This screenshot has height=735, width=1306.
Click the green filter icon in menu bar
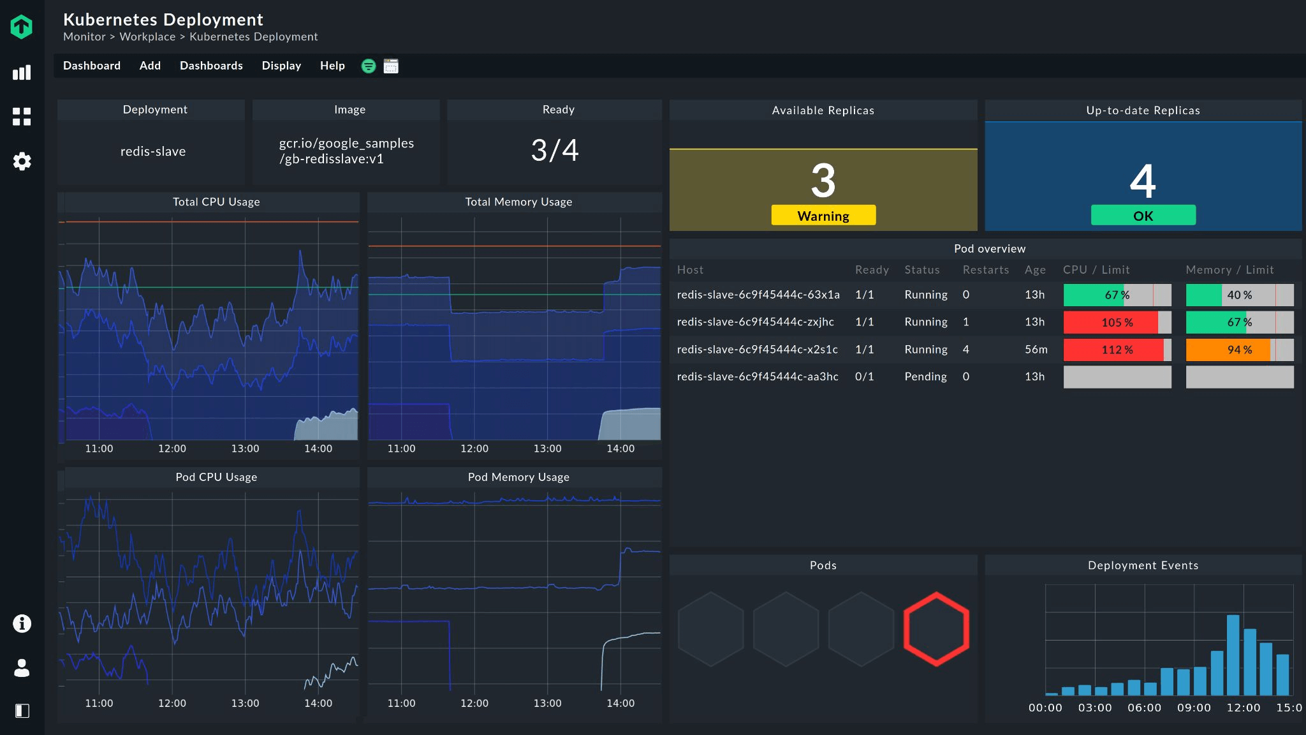(x=369, y=66)
